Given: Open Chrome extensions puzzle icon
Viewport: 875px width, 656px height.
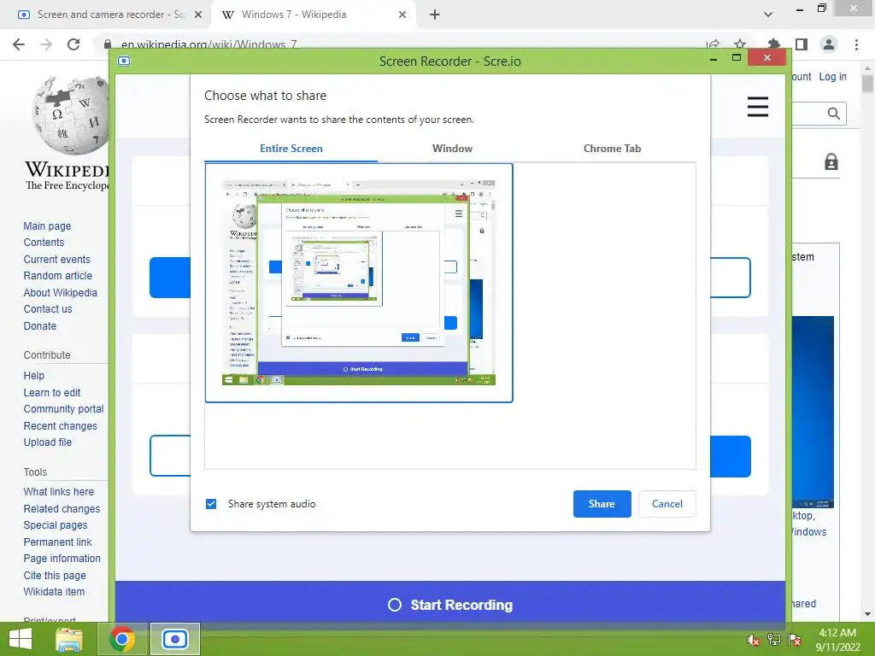Looking at the screenshot, I should click(x=773, y=44).
